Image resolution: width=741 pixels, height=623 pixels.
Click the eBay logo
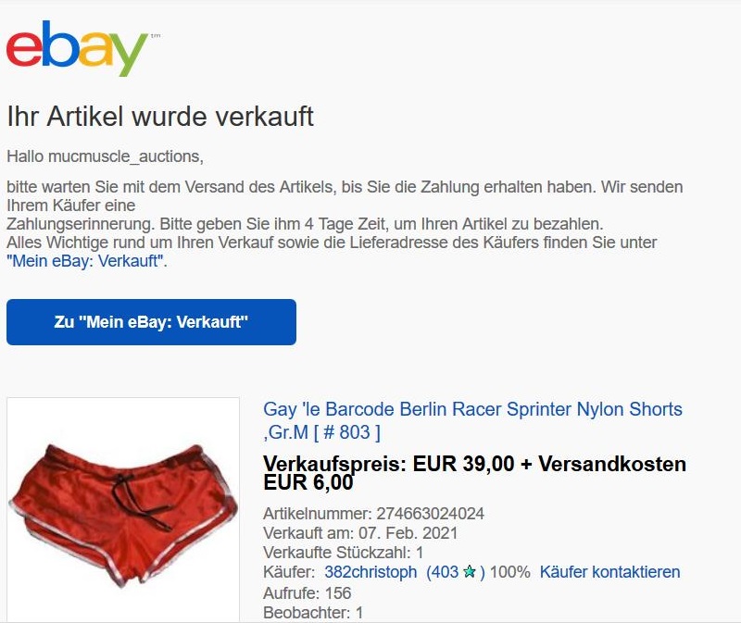77,48
